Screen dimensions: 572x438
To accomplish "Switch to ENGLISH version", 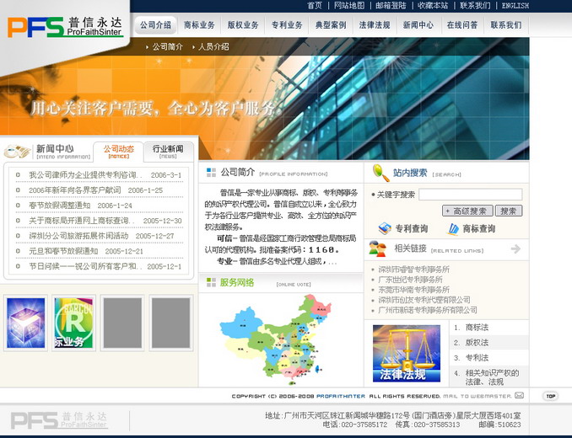I will pyautogui.click(x=515, y=5).
